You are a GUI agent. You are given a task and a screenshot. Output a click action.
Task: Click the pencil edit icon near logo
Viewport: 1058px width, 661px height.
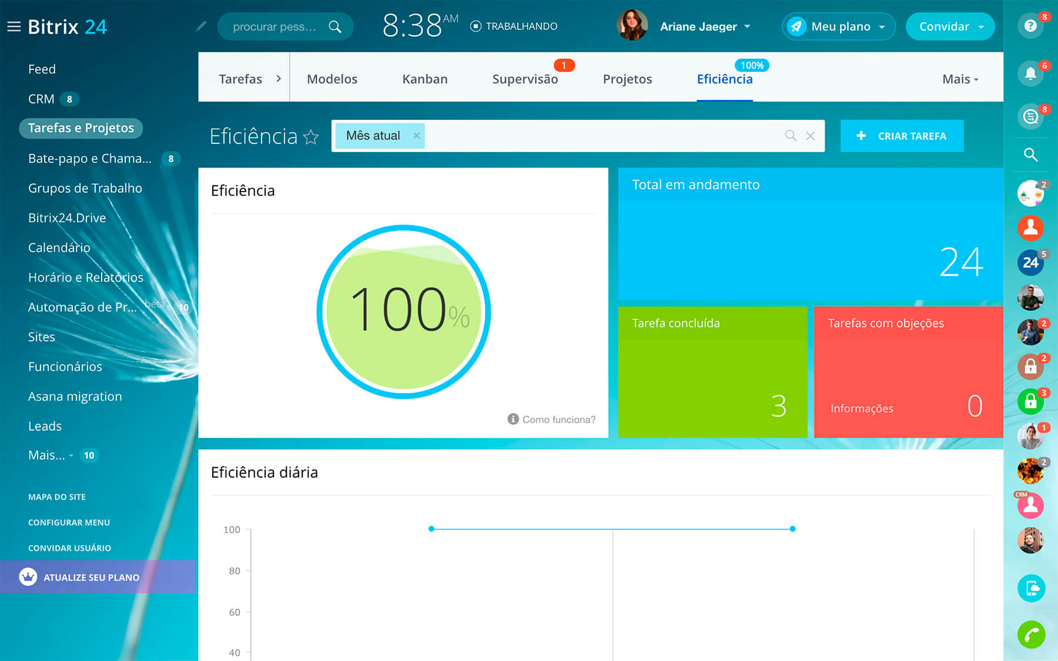(x=201, y=26)
